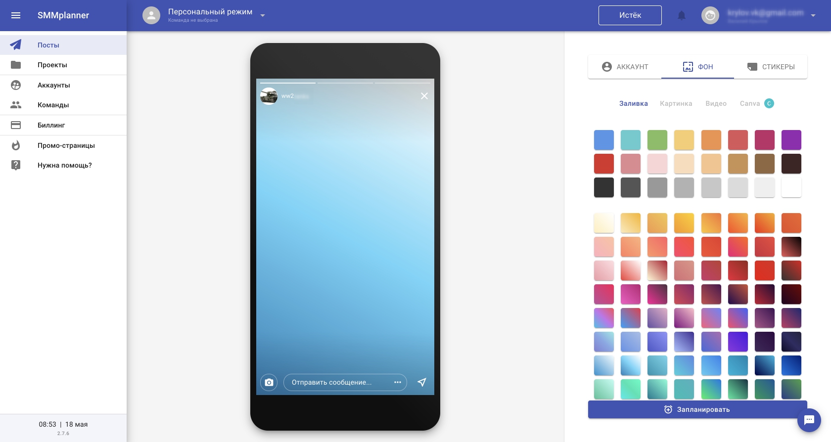Open Команды in sidebar

(x=63, y=105)
